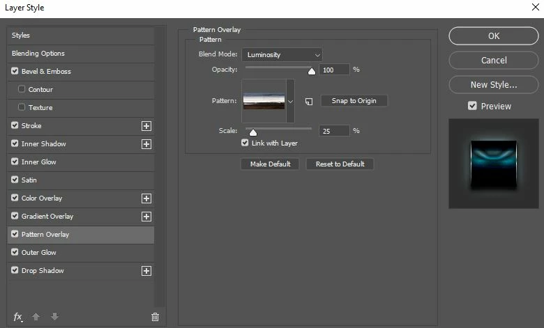
Task: Toggle Bevel & Emboss checkbox
Action: [x=15, y=71]
